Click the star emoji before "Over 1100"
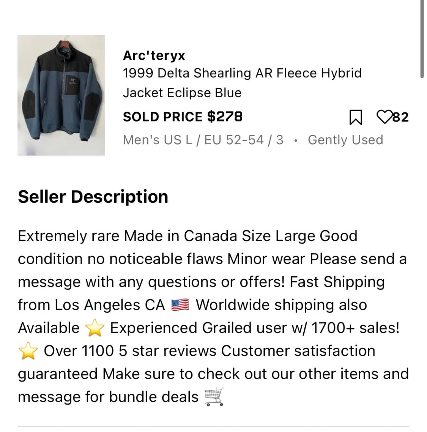Image resolution: width=427 pixels, height=432 pixels. (28, 351)
